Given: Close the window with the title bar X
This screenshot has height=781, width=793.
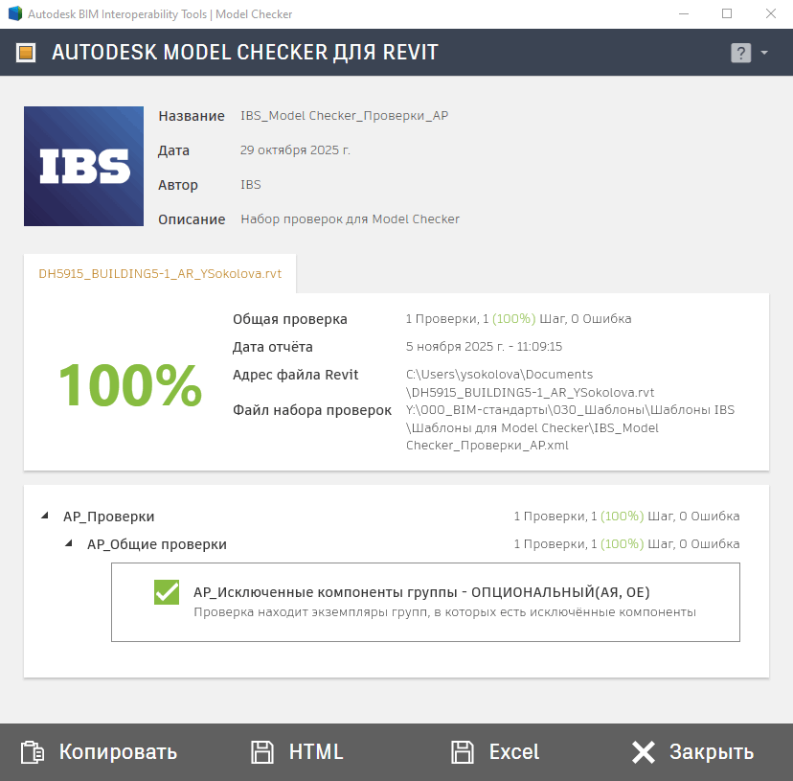Looking at the screenshot, I should tap(771, 13).
